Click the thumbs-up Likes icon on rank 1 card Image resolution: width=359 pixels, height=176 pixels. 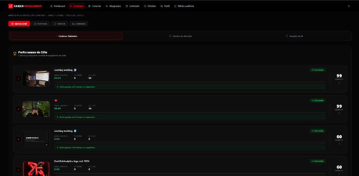[x=89, y=75]
